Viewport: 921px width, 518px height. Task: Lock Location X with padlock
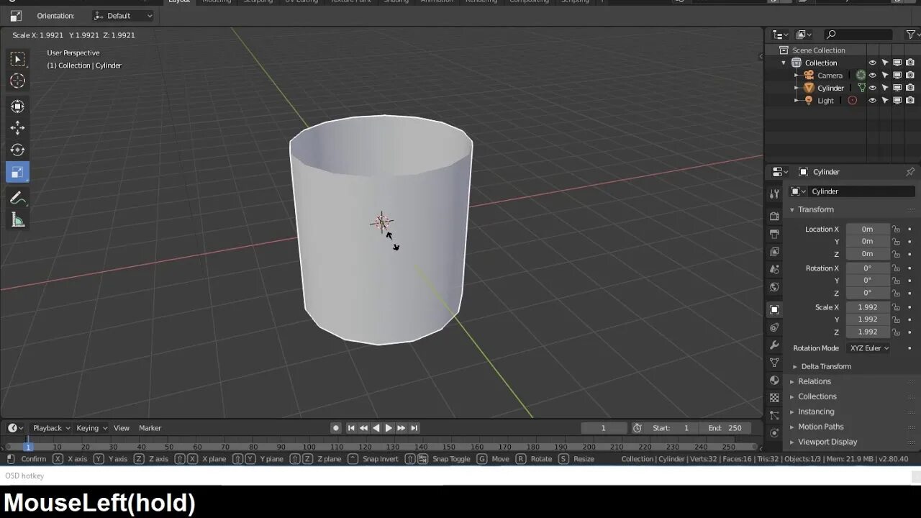coord(896,230)
